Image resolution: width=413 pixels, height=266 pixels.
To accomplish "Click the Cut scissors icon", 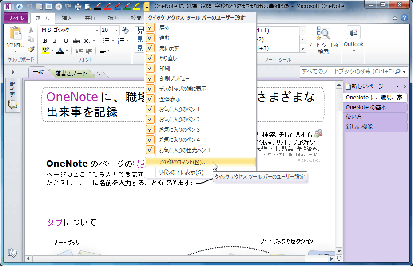I will pos(31,30).
